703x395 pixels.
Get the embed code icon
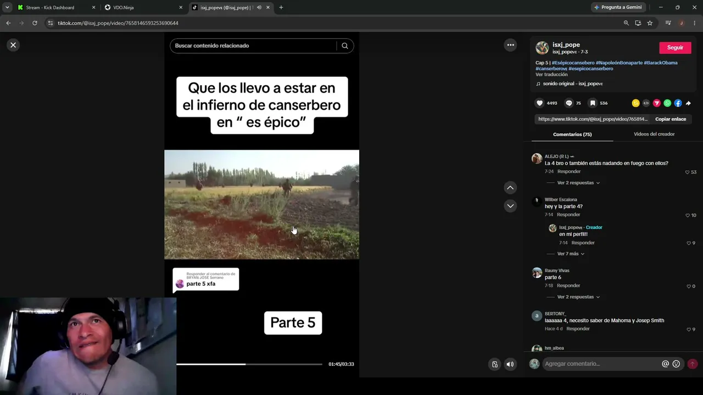click(x=646, y=103)
